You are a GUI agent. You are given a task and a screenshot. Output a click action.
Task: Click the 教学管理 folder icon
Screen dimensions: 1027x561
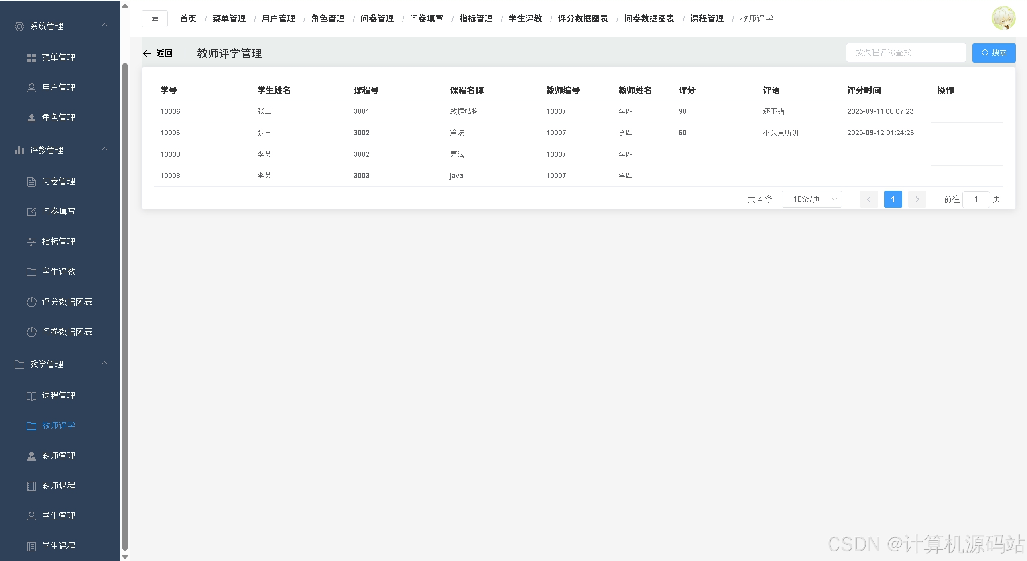point(19,365)
